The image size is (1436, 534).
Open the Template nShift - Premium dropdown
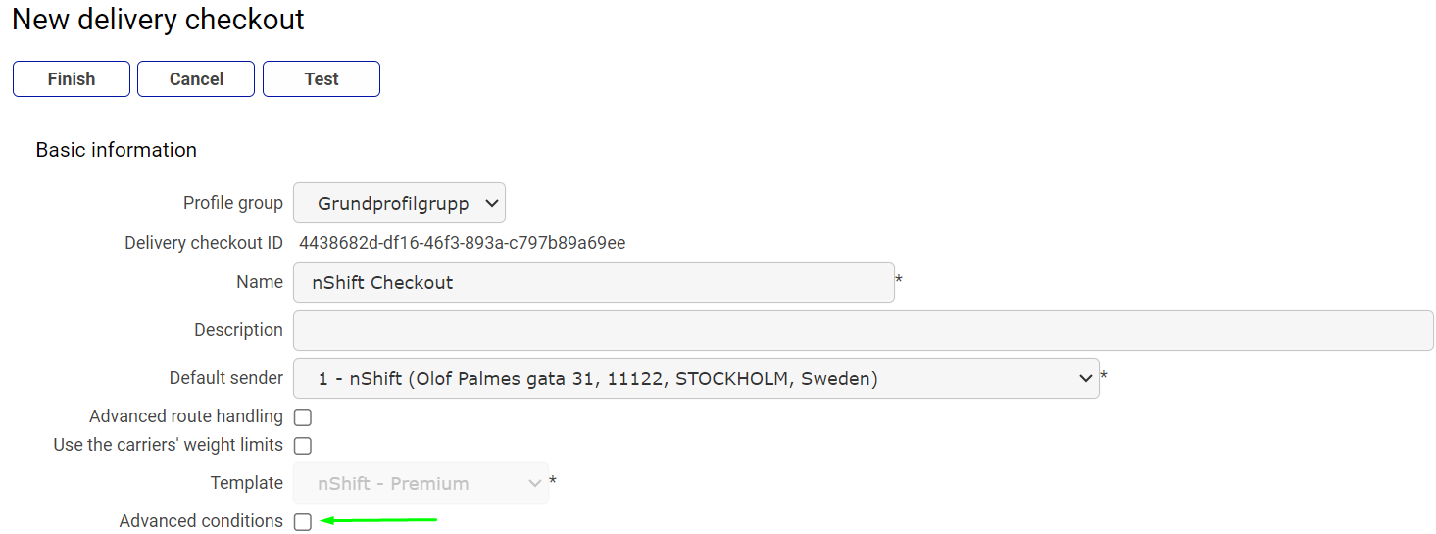coord(421,483)
